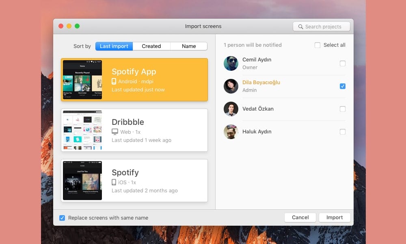Enable the Select all checkbox
The height and width of the screenshot is (244, 406).
coord(317,45)
